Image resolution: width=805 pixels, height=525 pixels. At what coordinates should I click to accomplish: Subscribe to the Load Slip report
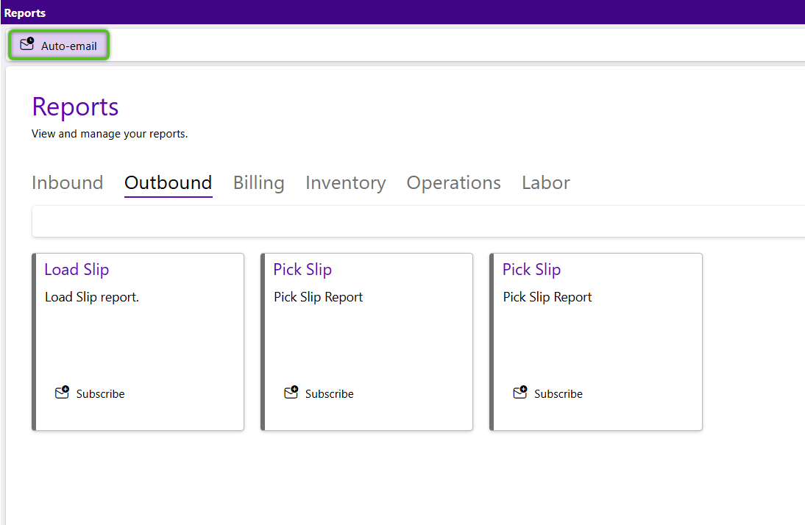click(x=100, y=394)
